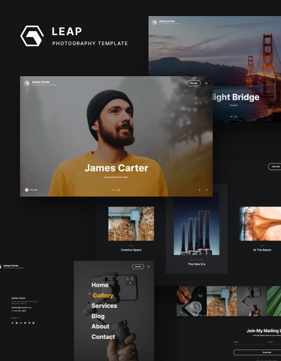This screenshot has width=281, height=361.
Task: Click the slide counter on the portrait hero
Action: 116,190
